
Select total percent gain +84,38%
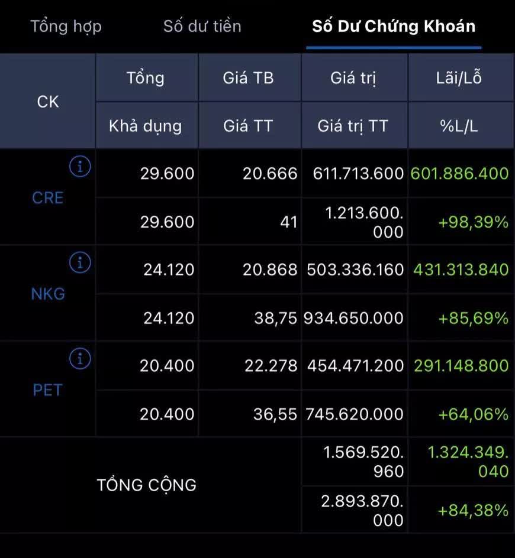pos(473,510)
